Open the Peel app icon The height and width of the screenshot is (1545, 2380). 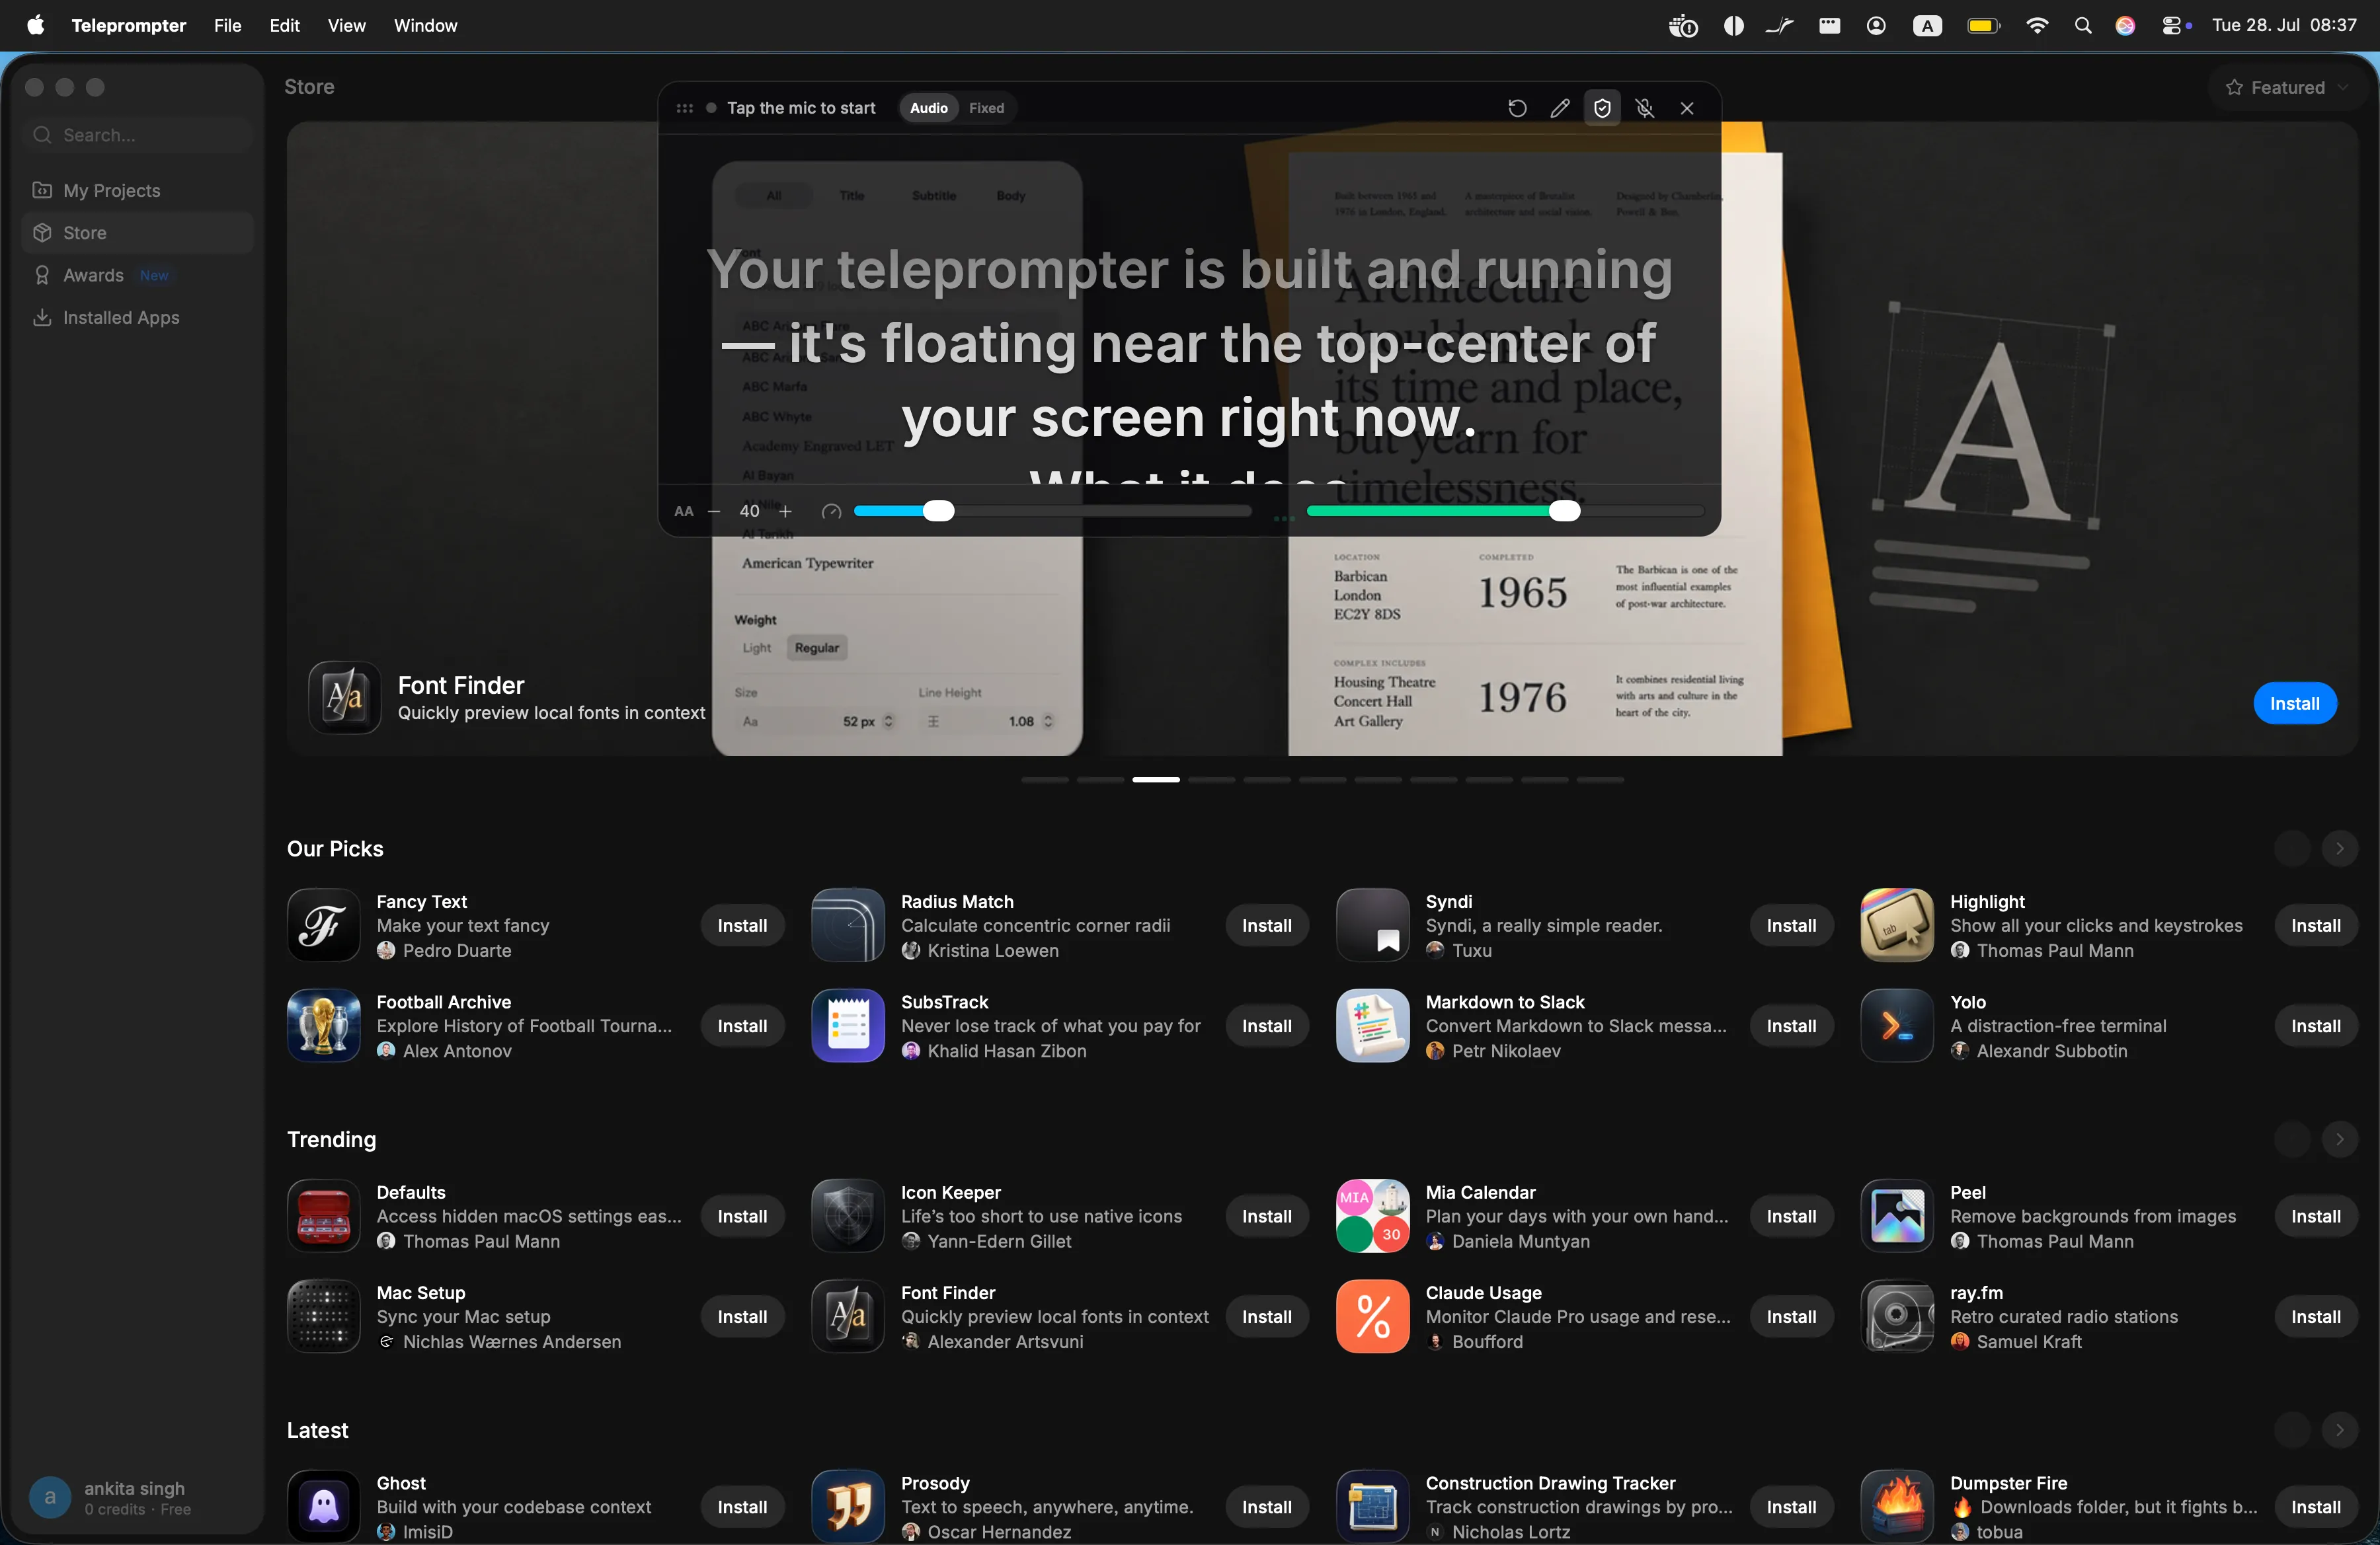1897,1216
